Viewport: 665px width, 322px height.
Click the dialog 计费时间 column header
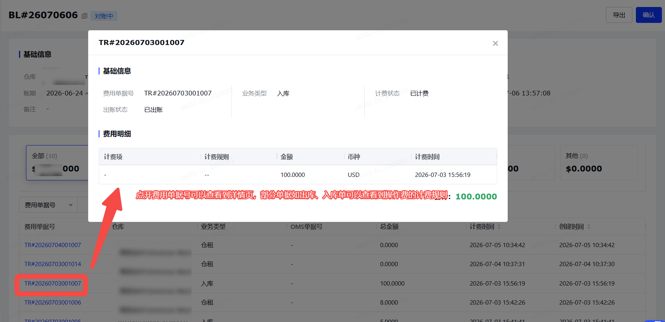[427, 157]
